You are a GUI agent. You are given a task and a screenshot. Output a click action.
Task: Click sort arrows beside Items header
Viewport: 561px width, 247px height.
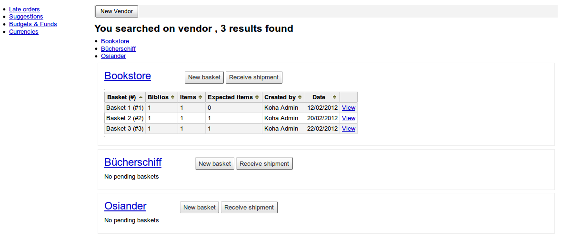tap(200, 97)
